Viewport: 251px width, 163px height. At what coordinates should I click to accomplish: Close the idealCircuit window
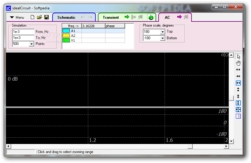coord(236,7)
